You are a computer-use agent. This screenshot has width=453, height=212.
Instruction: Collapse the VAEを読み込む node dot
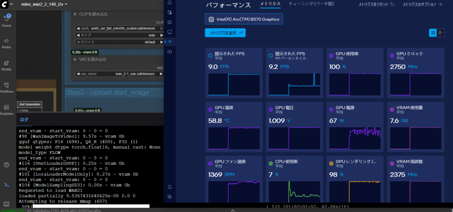(x=75, y=60)
